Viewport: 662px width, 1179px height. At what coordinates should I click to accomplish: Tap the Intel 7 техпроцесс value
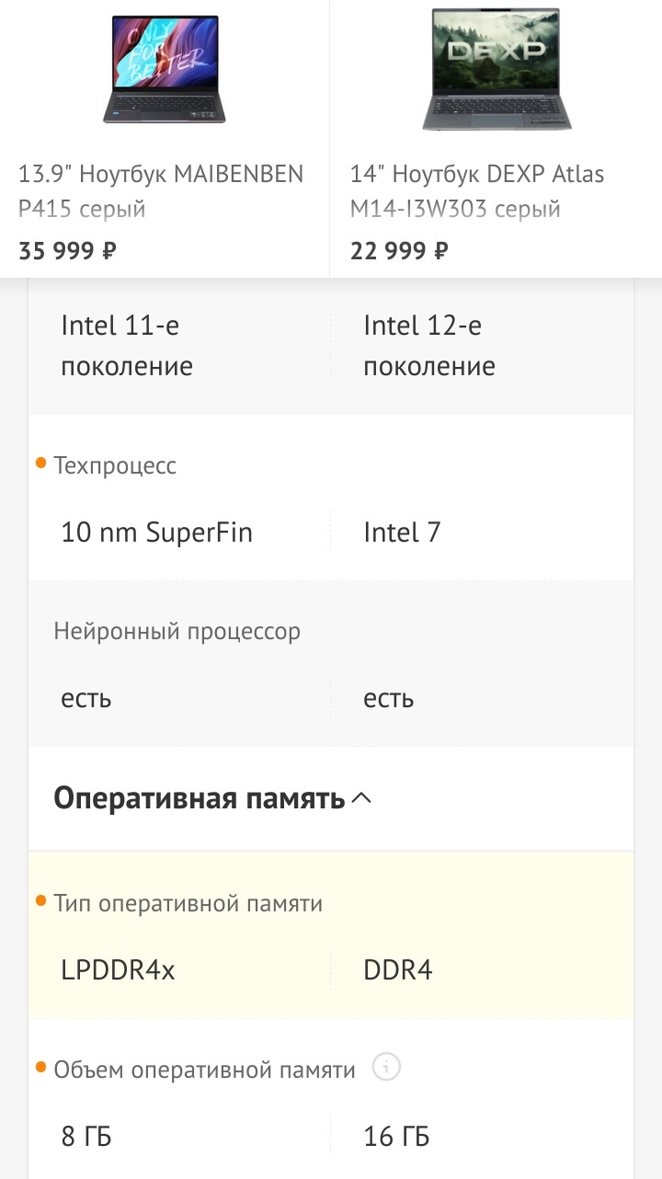[x=402, y=532]
